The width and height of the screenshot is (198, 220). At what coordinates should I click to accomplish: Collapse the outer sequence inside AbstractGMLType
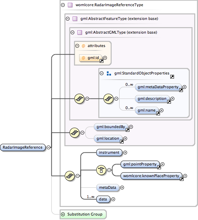coord(87,99)
